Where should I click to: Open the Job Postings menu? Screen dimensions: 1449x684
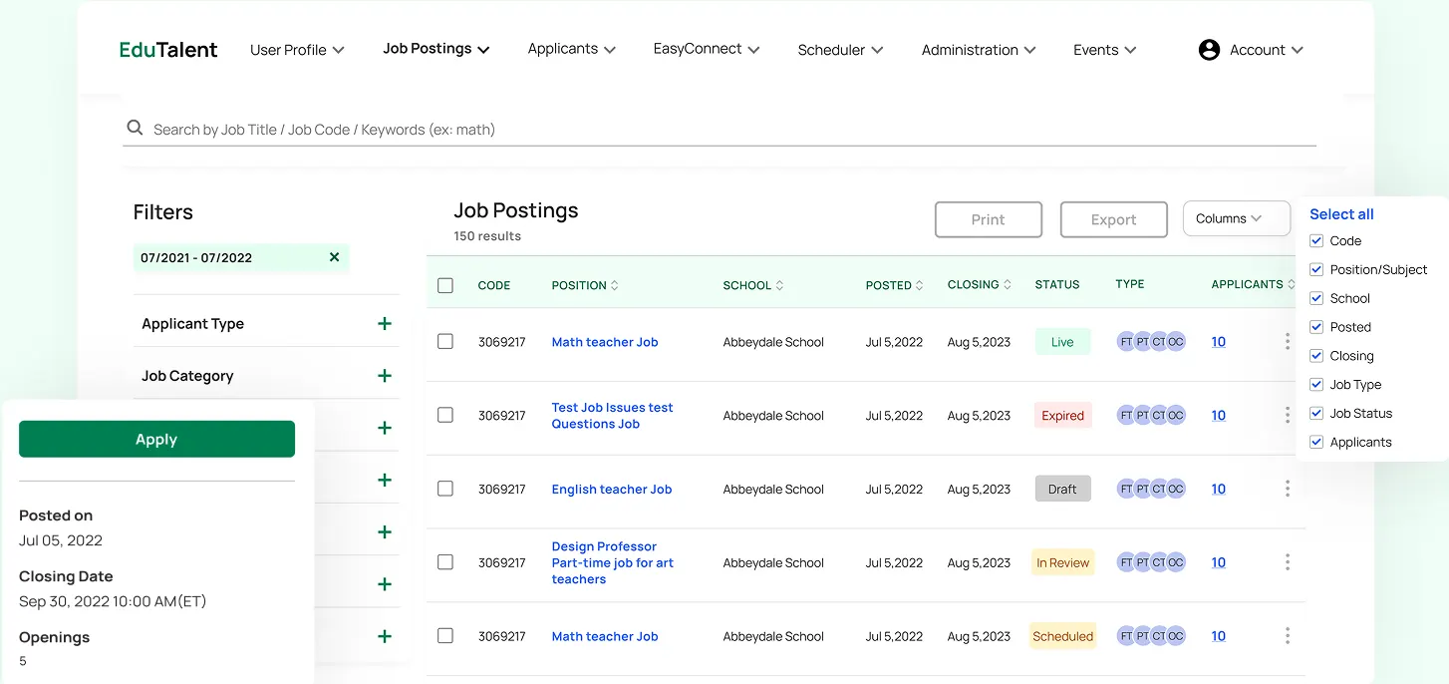point(435,48)
